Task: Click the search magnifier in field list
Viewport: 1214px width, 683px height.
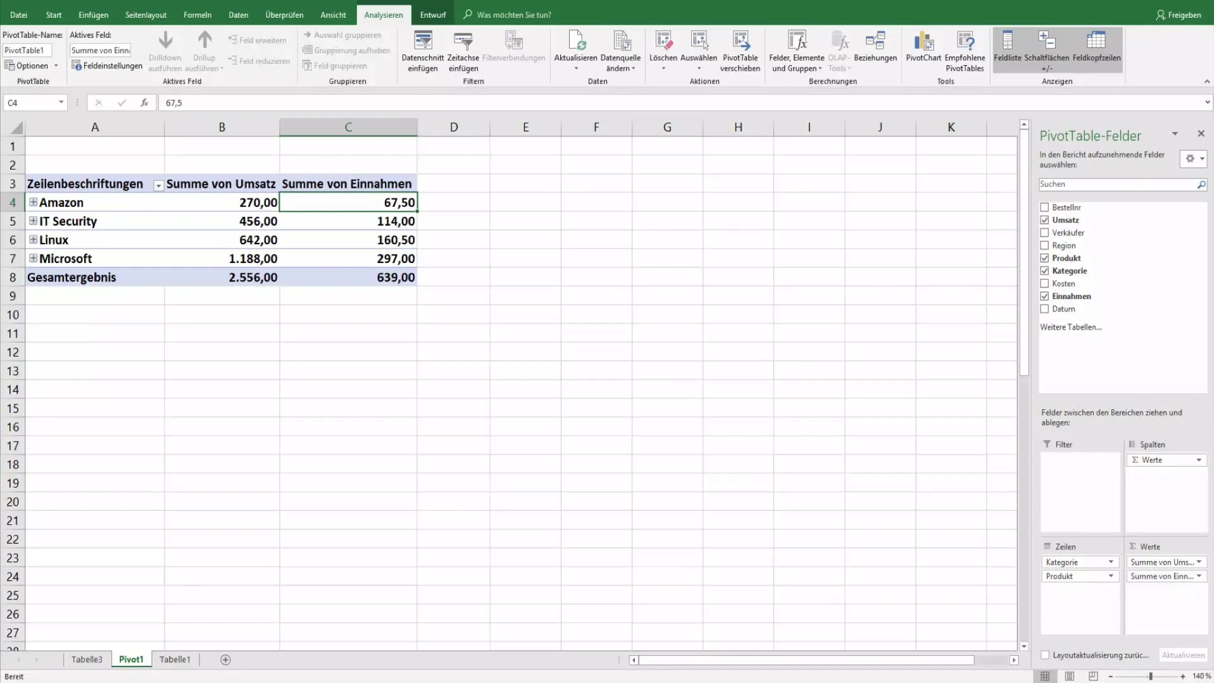Action: click(x=1201, y=185)
